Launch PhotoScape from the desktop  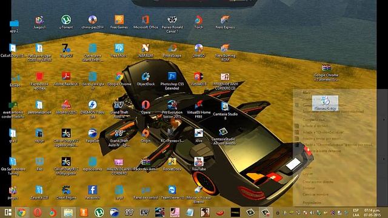pos(172,50)
